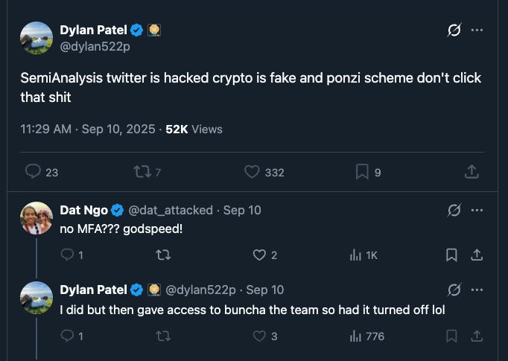Open more options on Dylan's reply
Screen dimensions: 508x361
[477, 290]
